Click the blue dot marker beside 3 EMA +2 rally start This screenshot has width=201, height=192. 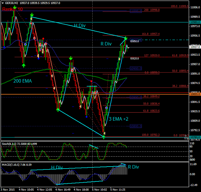coord(106,108)
